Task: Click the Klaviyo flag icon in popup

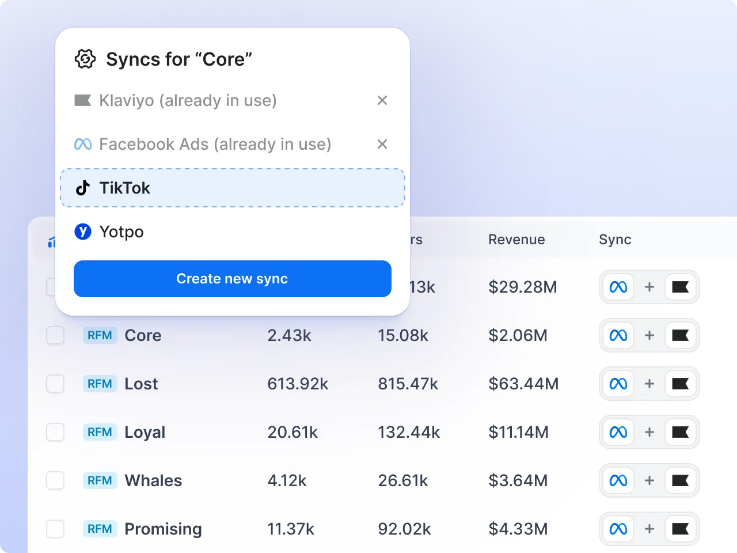Action: coord(83,100)
